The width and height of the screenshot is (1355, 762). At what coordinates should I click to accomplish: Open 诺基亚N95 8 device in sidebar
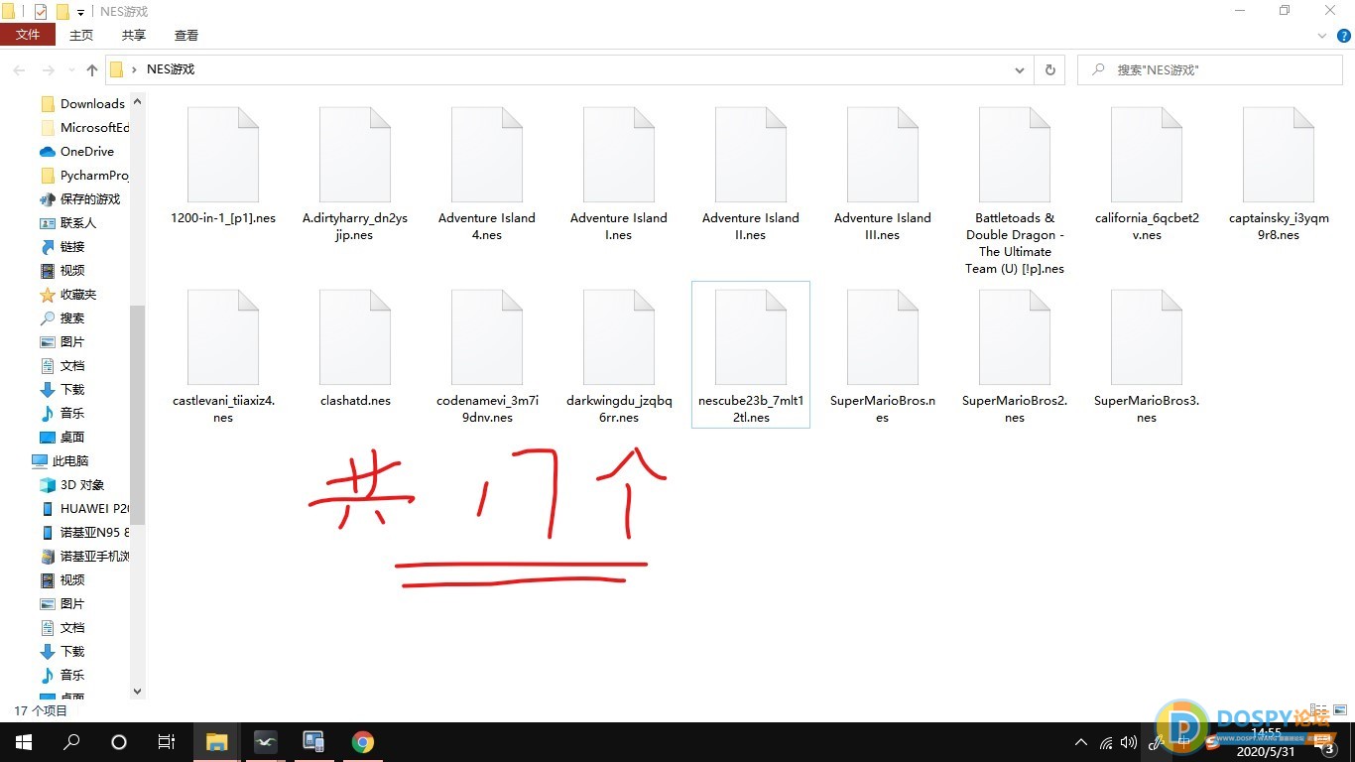pos(83,532)
